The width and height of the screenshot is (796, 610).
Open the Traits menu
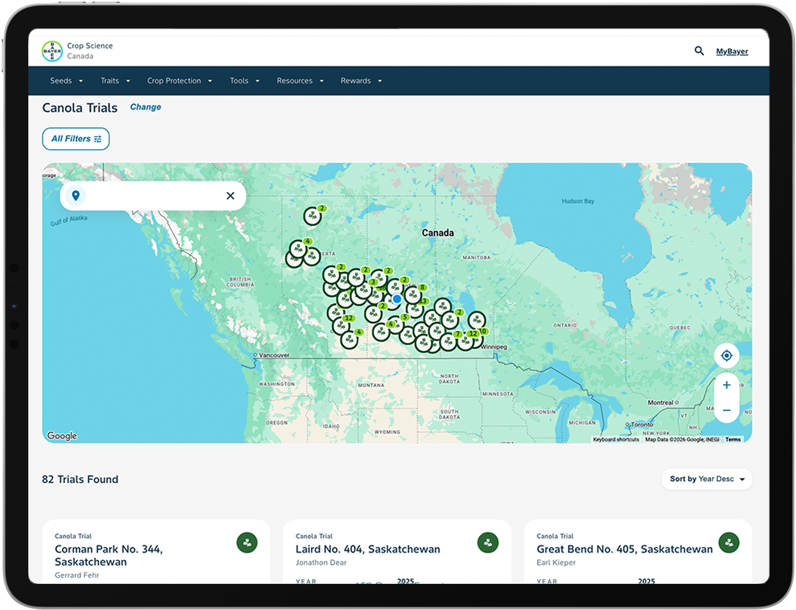point(115,81)
